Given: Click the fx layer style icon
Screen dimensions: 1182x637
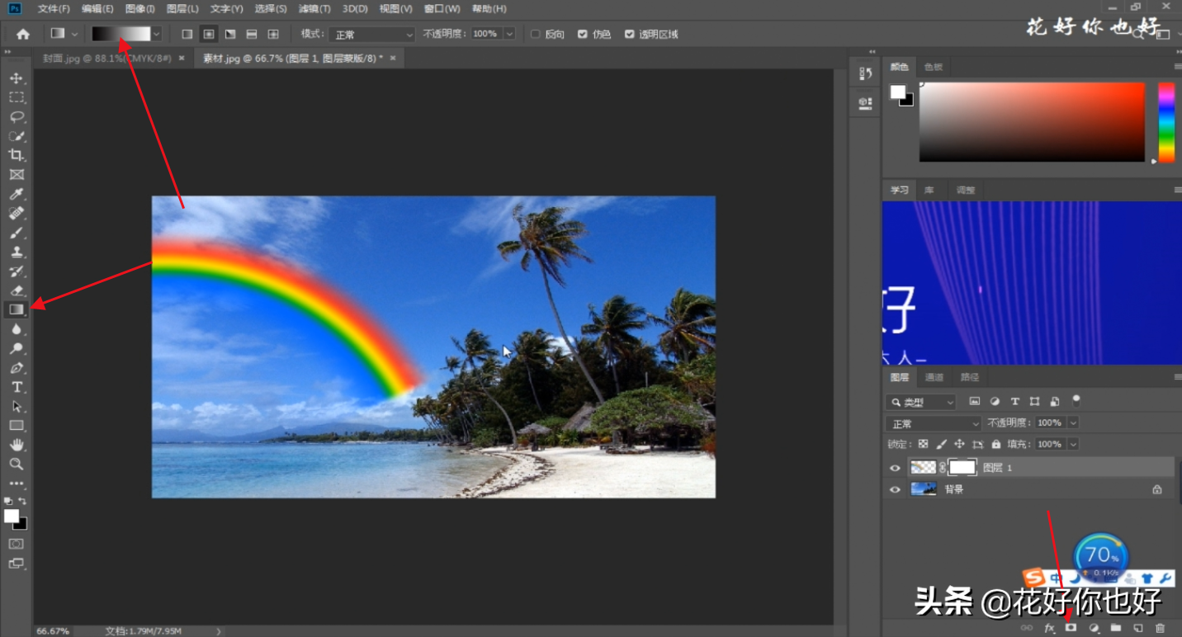Looking at the screenshot, I should [x=1049, y=628].
